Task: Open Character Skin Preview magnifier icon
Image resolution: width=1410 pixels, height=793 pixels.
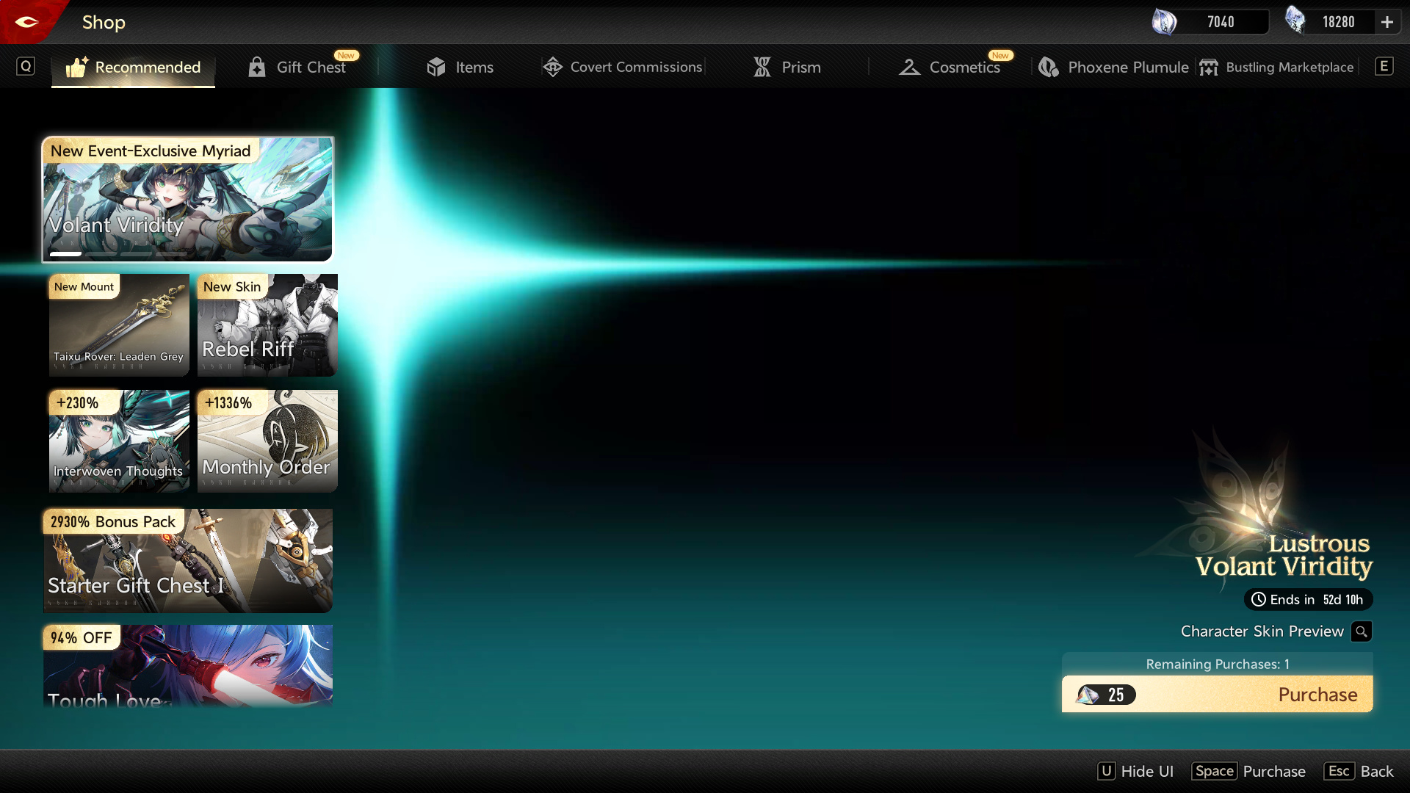Action: click(1361, 631)
